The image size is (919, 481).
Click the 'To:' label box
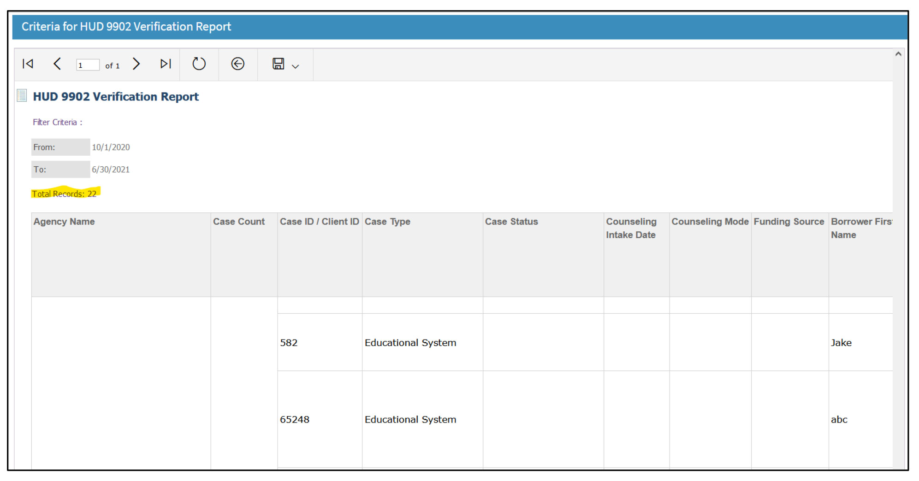pos(60,169)
